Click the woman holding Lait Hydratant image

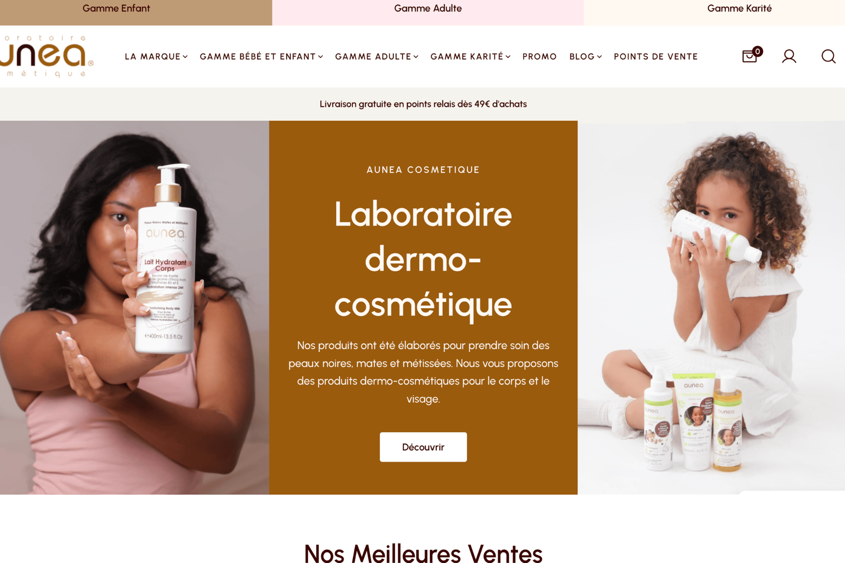134,307
